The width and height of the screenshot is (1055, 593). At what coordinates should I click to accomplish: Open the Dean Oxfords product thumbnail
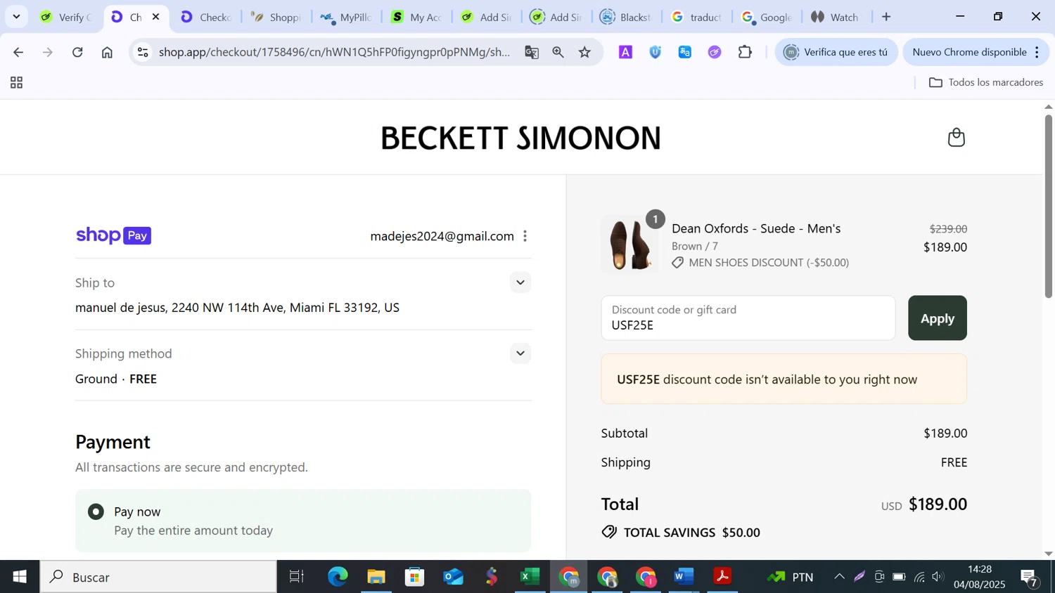pos(629,245)
